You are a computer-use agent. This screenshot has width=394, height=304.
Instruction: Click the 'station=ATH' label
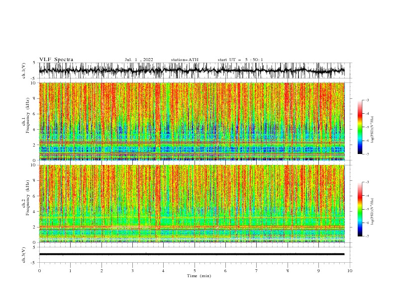tap(185, 60)
